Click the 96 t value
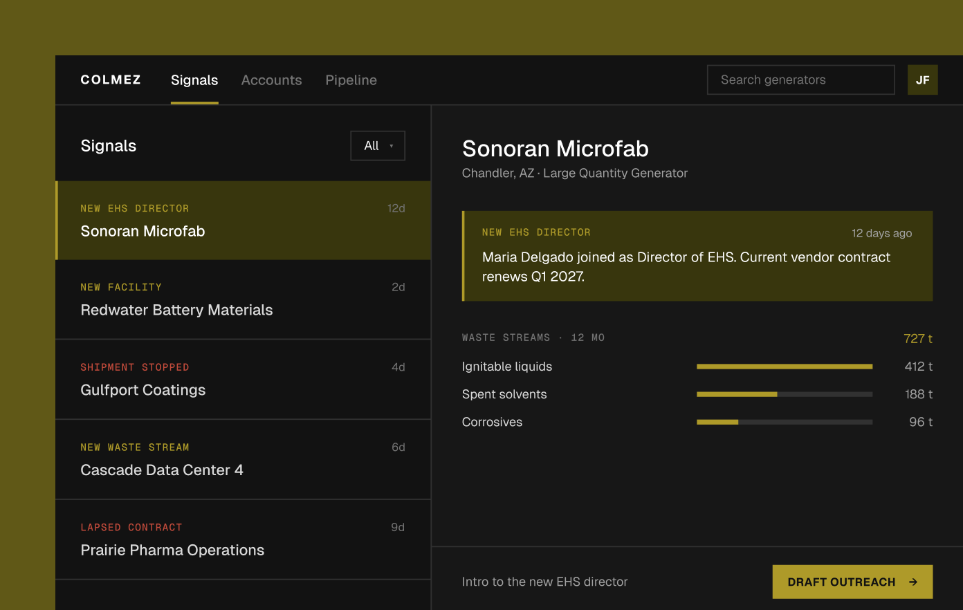This screenshot has width=963, height=610. (921, 422)
